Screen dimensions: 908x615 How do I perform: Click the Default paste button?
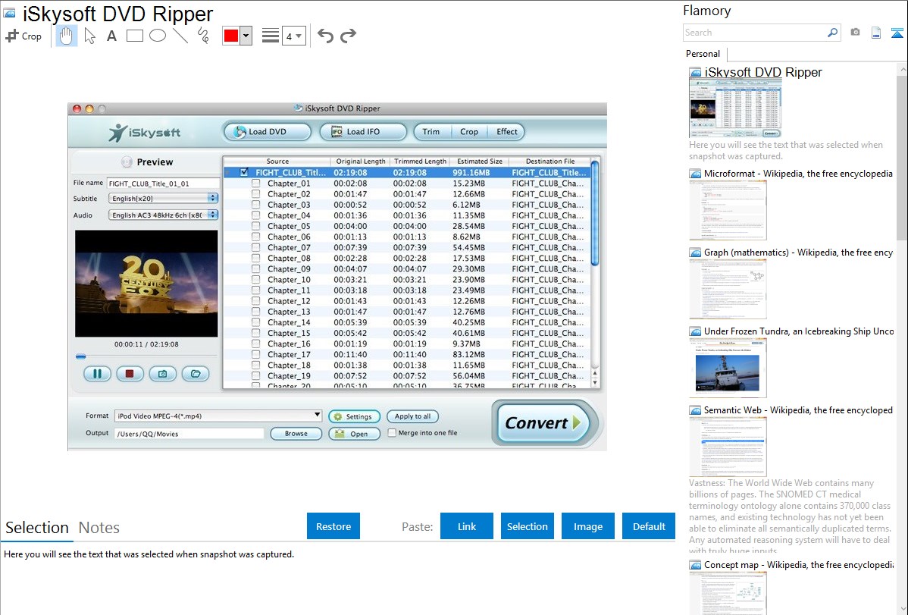click(649, 526)
